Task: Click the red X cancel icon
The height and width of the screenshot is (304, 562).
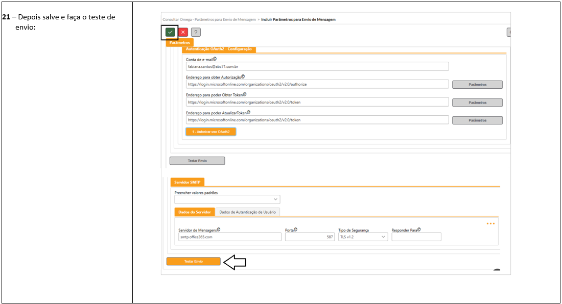Action: click(x=183, y=32)
